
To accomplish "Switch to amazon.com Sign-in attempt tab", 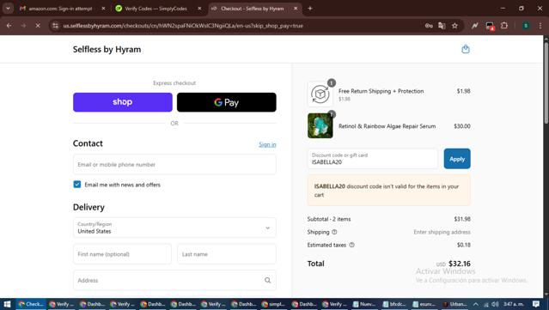I will [x=60, y=9].
